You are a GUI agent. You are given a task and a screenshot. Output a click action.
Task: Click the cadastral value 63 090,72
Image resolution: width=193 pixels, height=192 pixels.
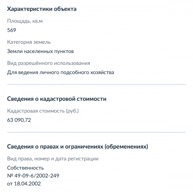(x=19, y=120)
